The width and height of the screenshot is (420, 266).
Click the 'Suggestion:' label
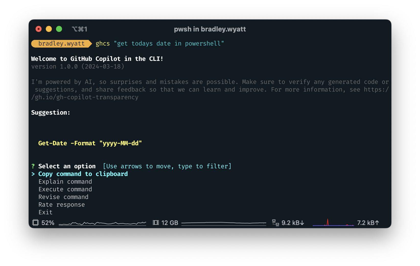[x=51, y=113]
